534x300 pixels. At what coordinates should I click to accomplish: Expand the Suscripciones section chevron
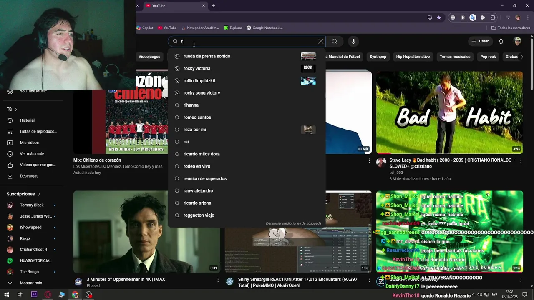click(39, 194)
